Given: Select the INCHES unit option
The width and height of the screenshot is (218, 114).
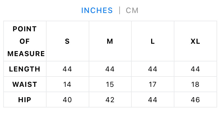Looking at the screenshot, I should coord(97,10).
